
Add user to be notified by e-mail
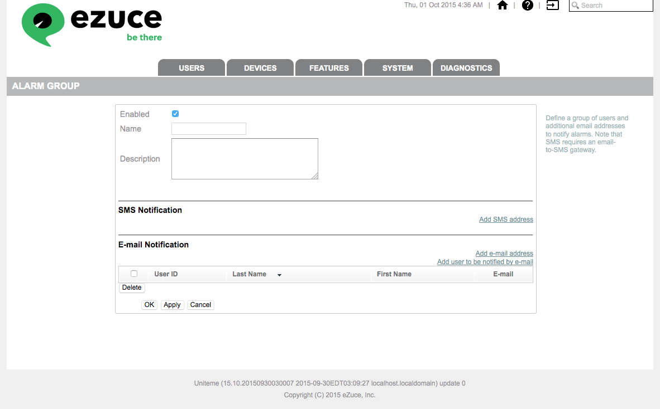pyautogui.click(x=485, y=262)
